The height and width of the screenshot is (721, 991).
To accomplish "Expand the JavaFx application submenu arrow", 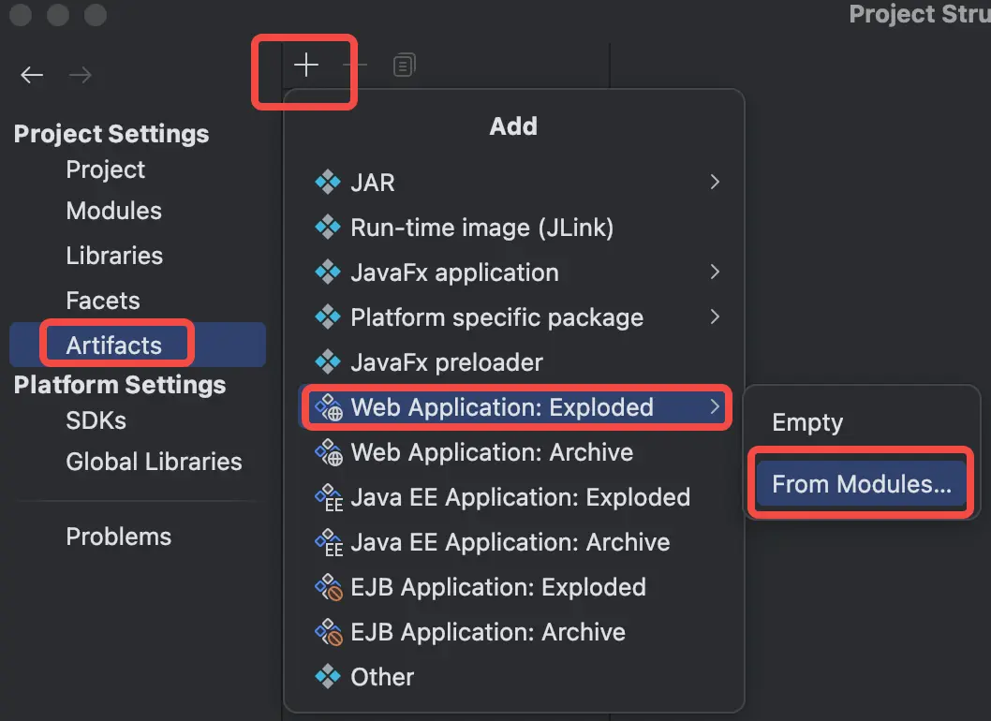I will click(715, 272).
